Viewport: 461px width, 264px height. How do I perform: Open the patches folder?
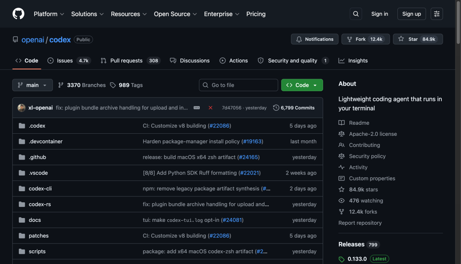[38, 235]
